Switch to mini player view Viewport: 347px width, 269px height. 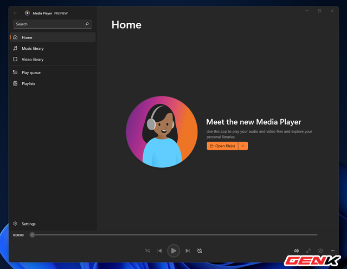(x=320, y=251)
